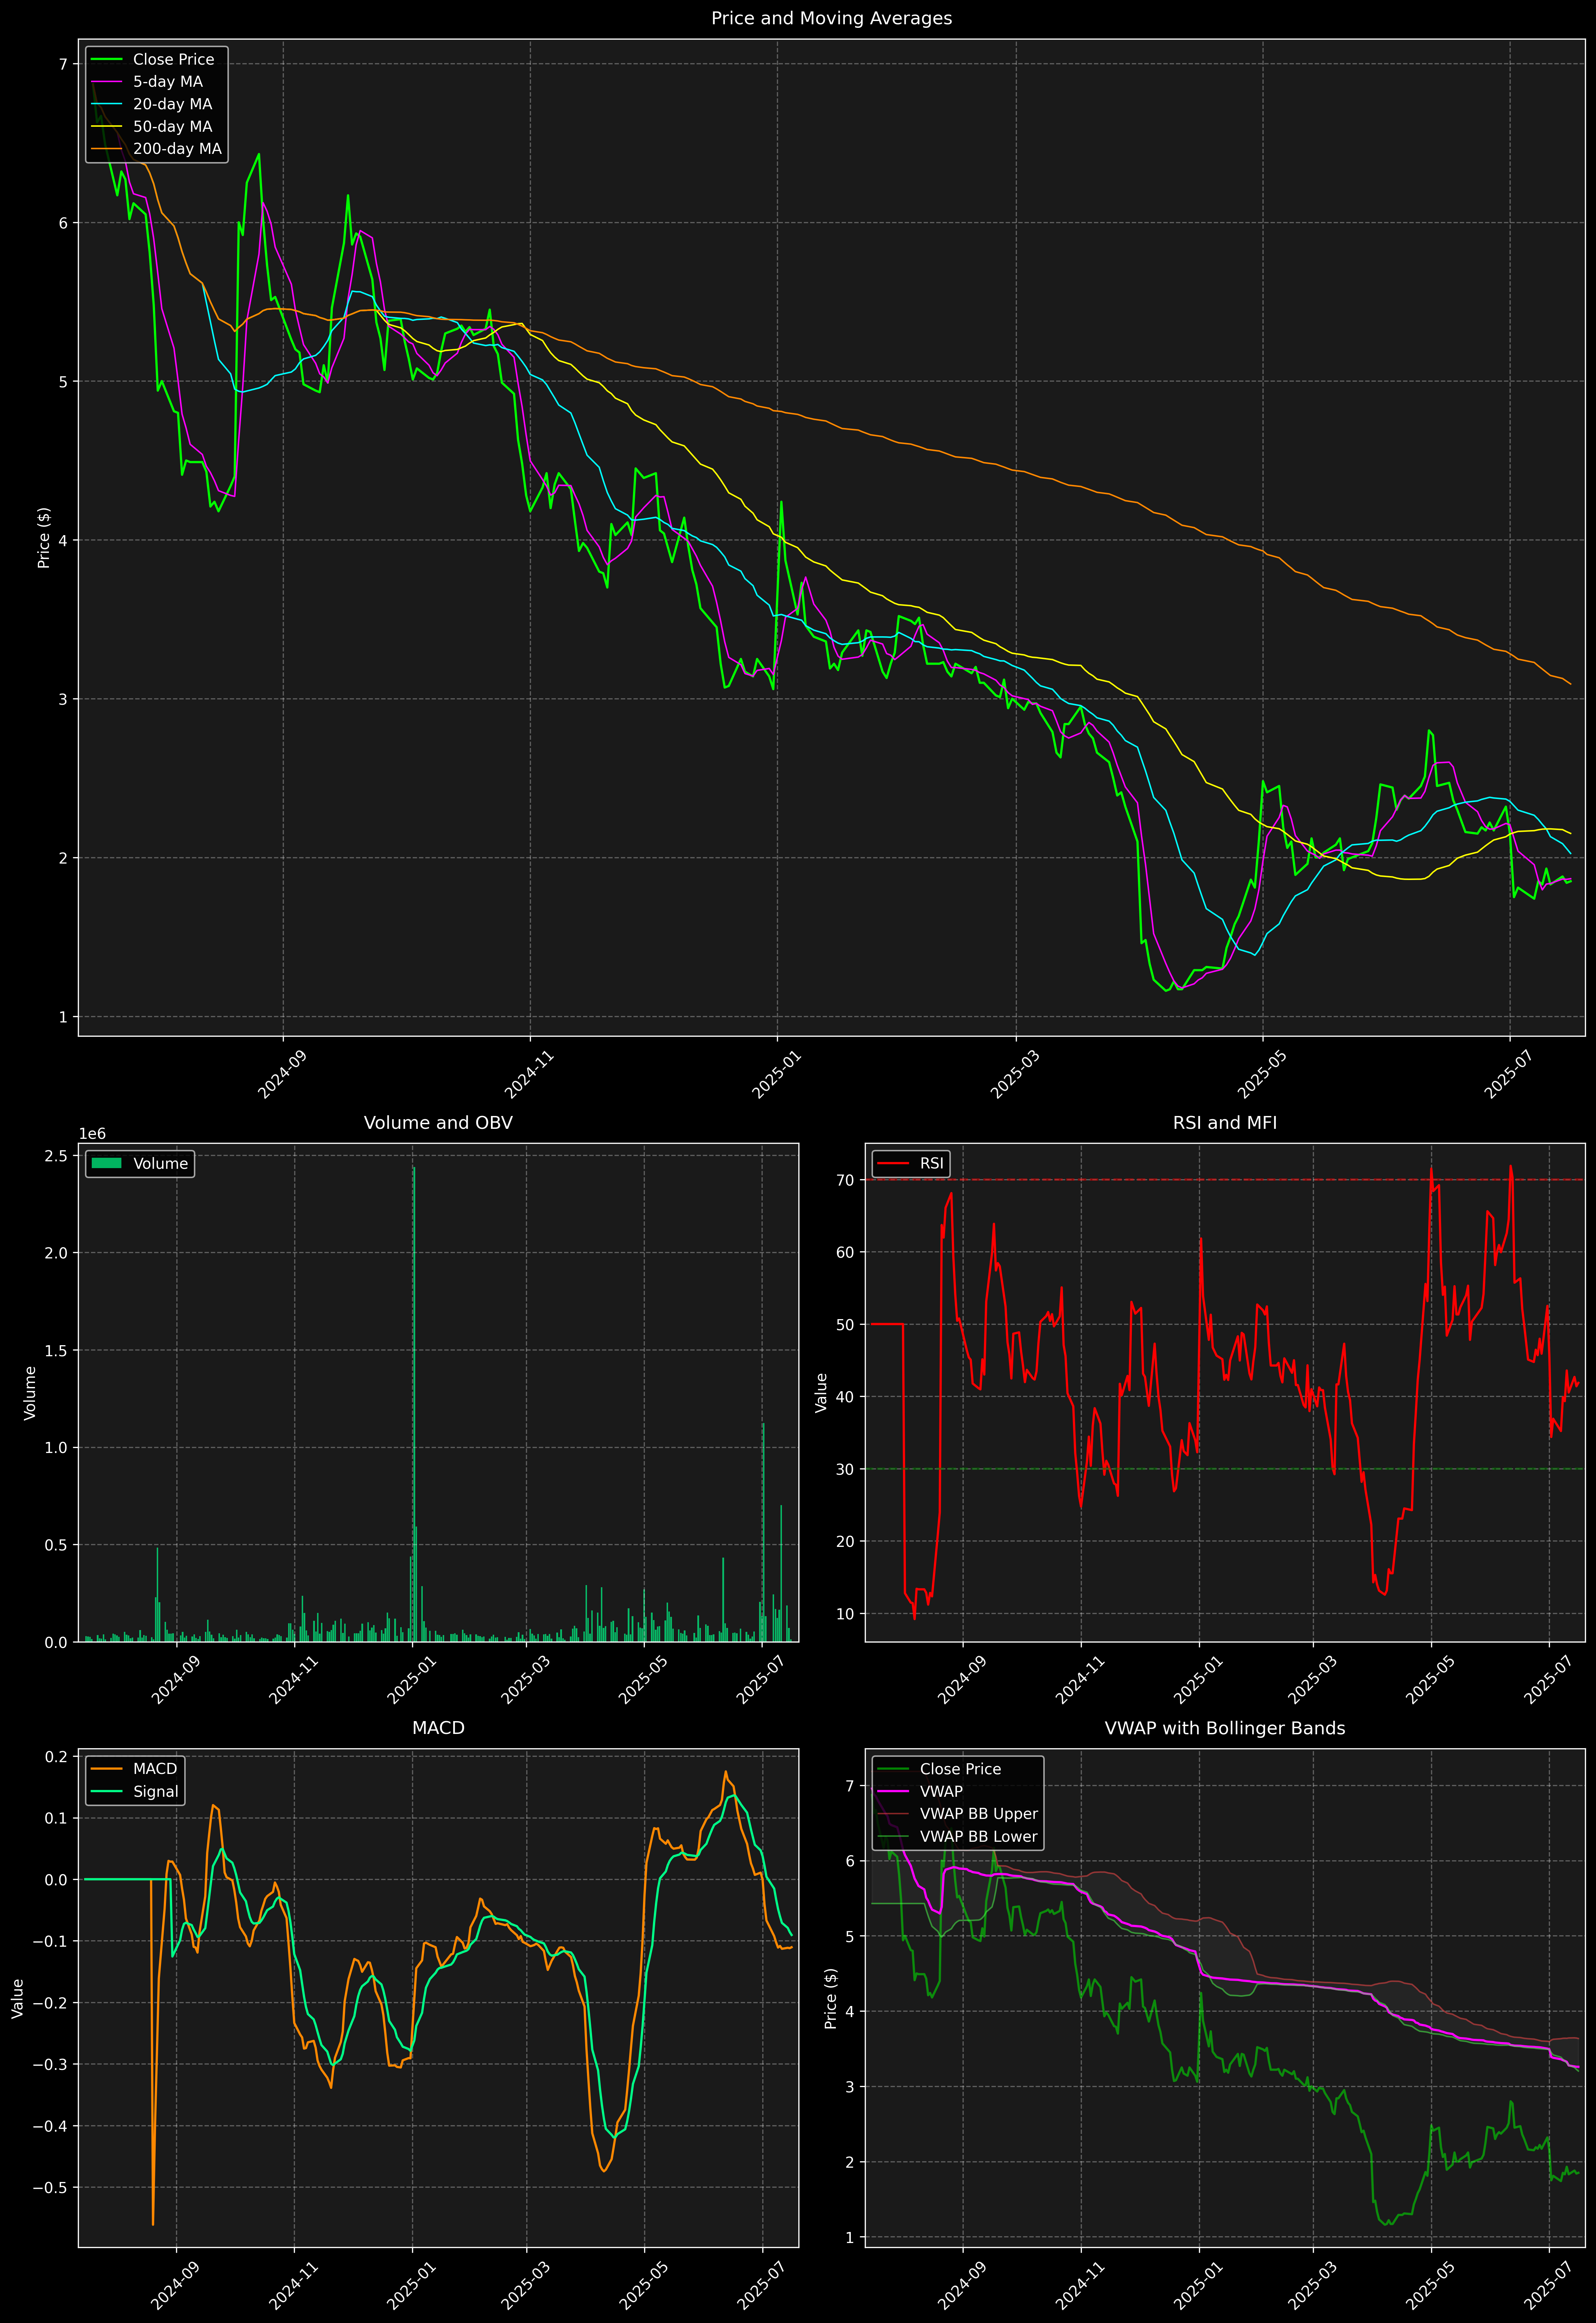Click the 'MACD' chart title

[438, 1728]
